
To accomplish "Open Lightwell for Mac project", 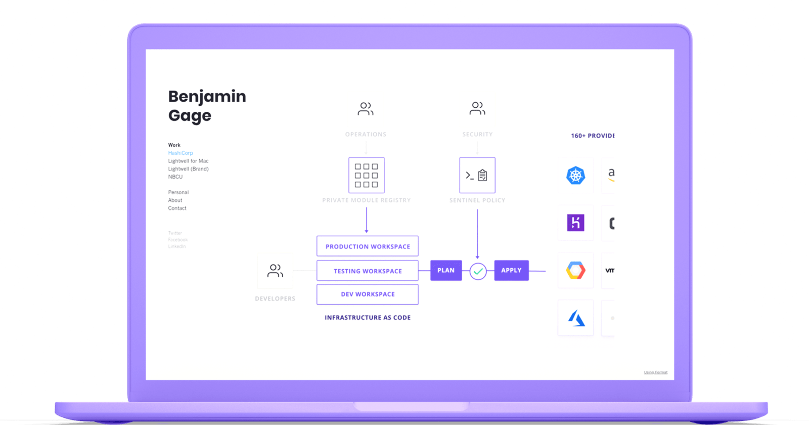I will click(x=188, y=161).
